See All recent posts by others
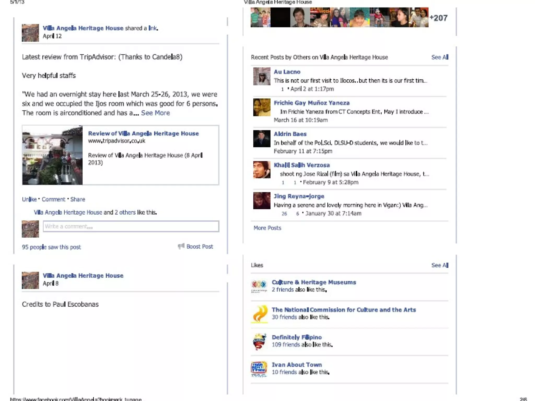Screen dimensions: 535x401 (440, 57)
